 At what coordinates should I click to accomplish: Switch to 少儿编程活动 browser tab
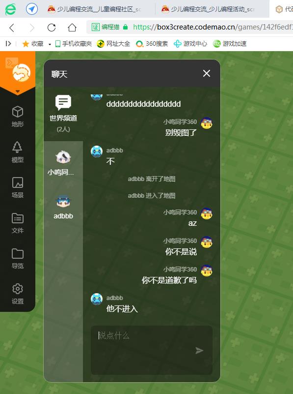click(208, 9)
